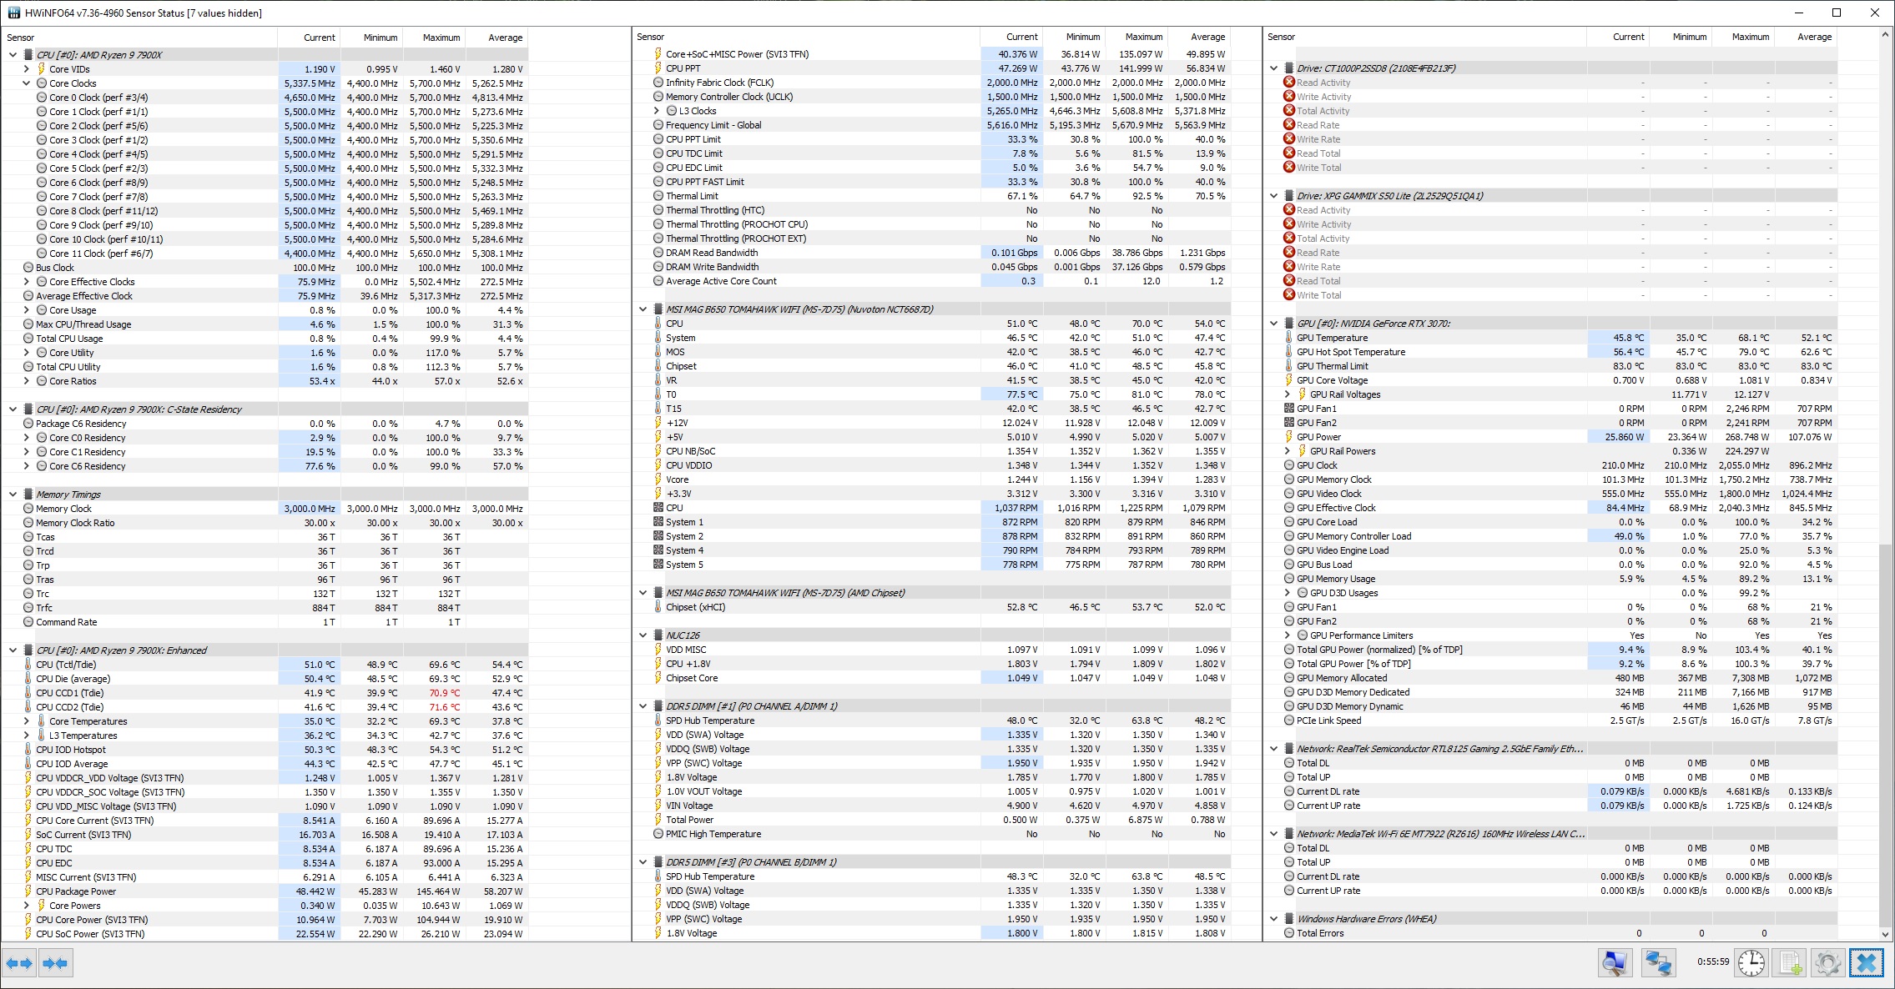Close sensors with the blue X icon
The width and height of the screenshot is (1895, 989).
(1867, 963)
